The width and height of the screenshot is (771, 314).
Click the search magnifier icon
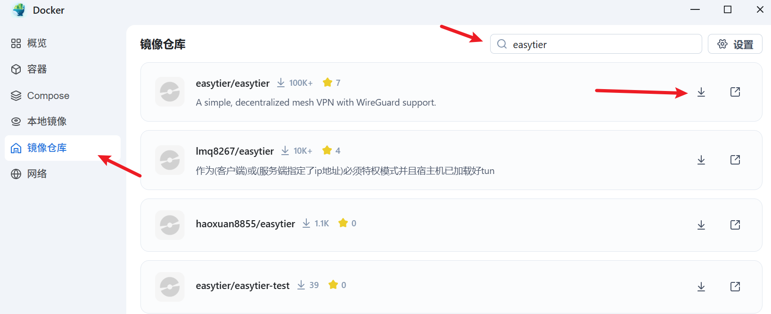pos(502,44)
